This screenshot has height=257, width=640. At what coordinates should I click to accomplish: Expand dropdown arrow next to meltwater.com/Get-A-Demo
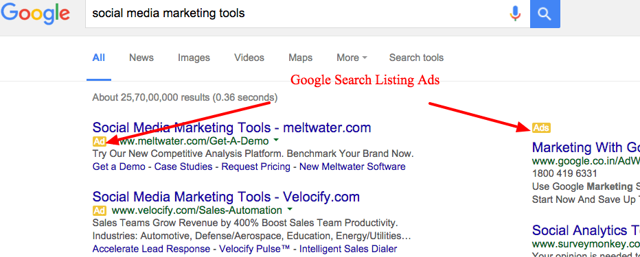pyautogui.click(x=276, y=140)
